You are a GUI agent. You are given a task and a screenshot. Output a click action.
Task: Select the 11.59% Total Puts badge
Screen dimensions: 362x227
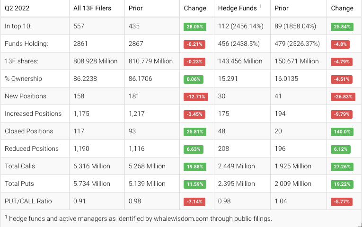click(x=194, y=184)
